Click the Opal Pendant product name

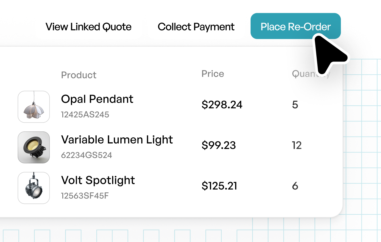(x=97, y=99)
